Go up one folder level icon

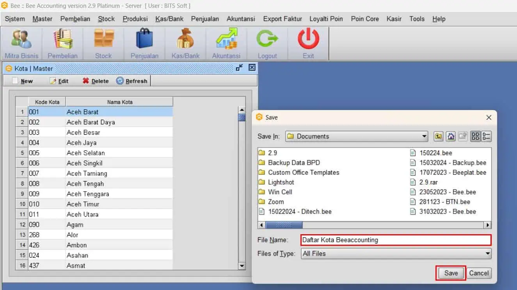(x=439, y=136)
